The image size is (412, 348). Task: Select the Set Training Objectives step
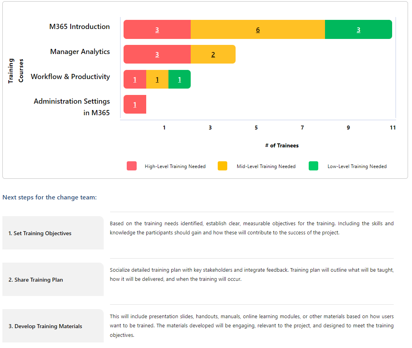pos(53,233)
